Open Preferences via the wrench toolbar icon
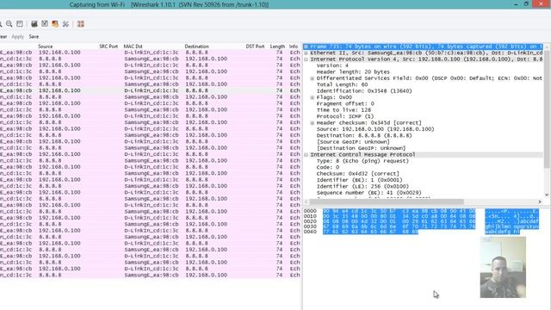Screen dimensions: 551x310 click(x=65, y=24)
